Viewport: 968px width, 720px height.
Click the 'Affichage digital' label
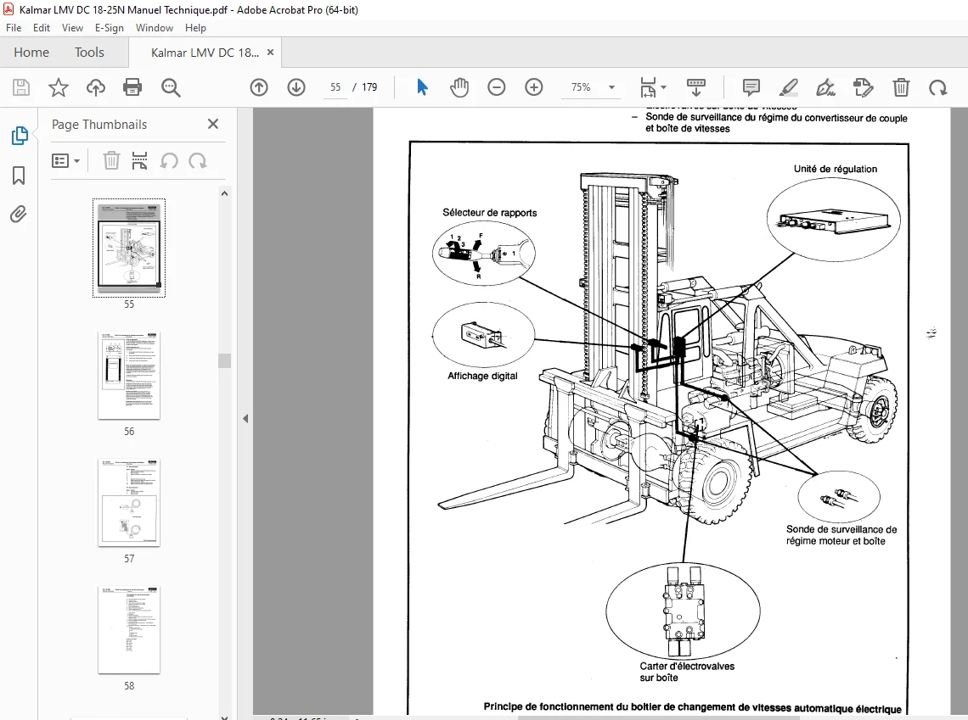click(482, 376)
